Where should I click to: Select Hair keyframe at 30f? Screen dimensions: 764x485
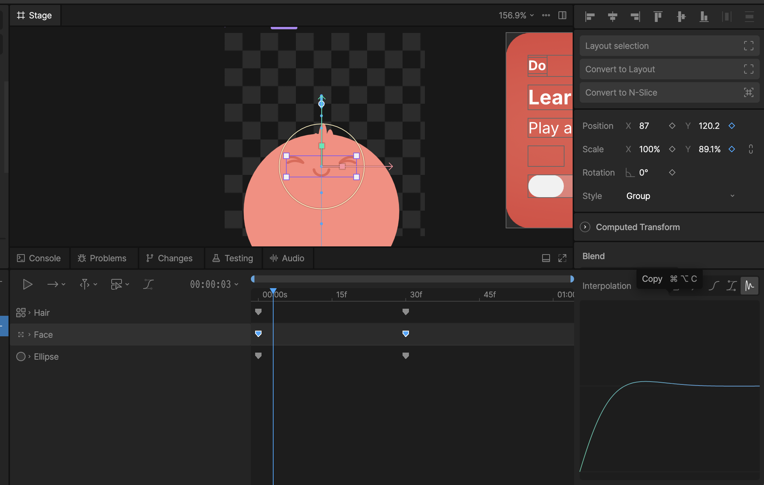406,312
